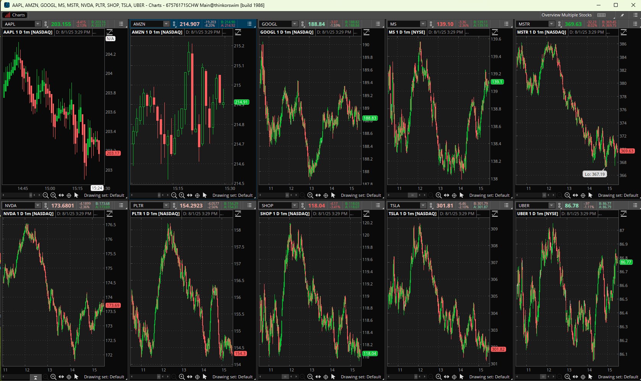Toggle the price axis scale icon on MSTR chart
Viewport: 641px width, 381px height.
click(624, 32)
